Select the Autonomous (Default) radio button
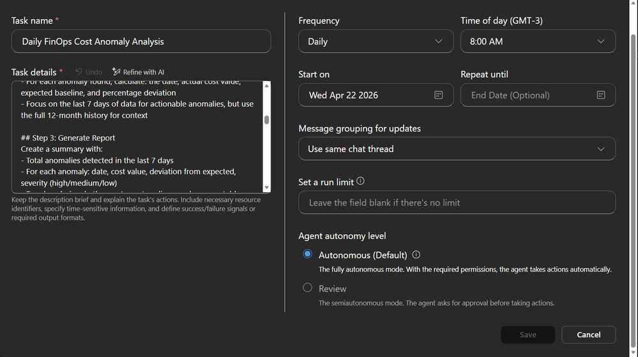The image size is (638, 357). [x=308, y=254]
